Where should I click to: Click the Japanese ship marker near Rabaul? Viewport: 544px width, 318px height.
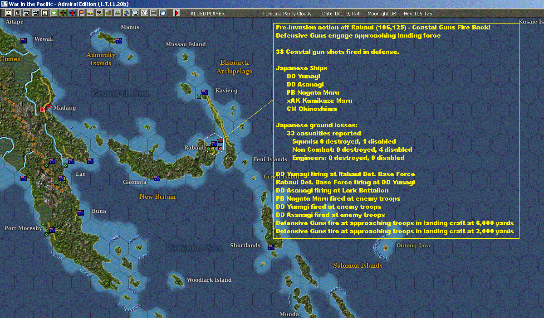(221, 140)
